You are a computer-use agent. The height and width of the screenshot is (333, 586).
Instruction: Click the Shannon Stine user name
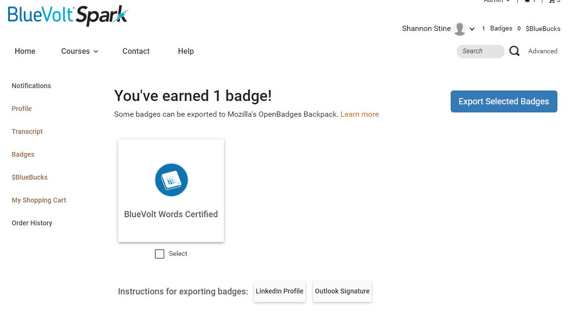(426, 29)
